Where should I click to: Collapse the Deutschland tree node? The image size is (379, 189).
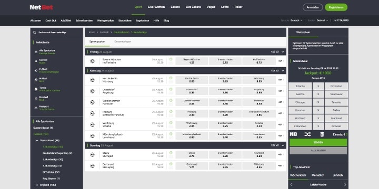coord(37,140)
